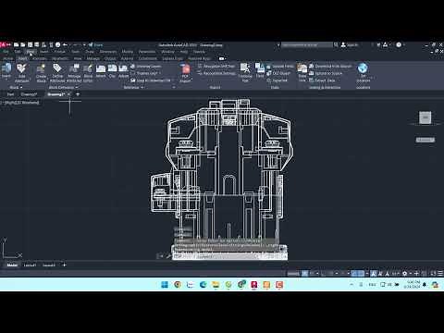Open File Explorer from the taskbar
The width and height of the screenshot is (444, 333).
pyautogui.click(x=216, y=285)
